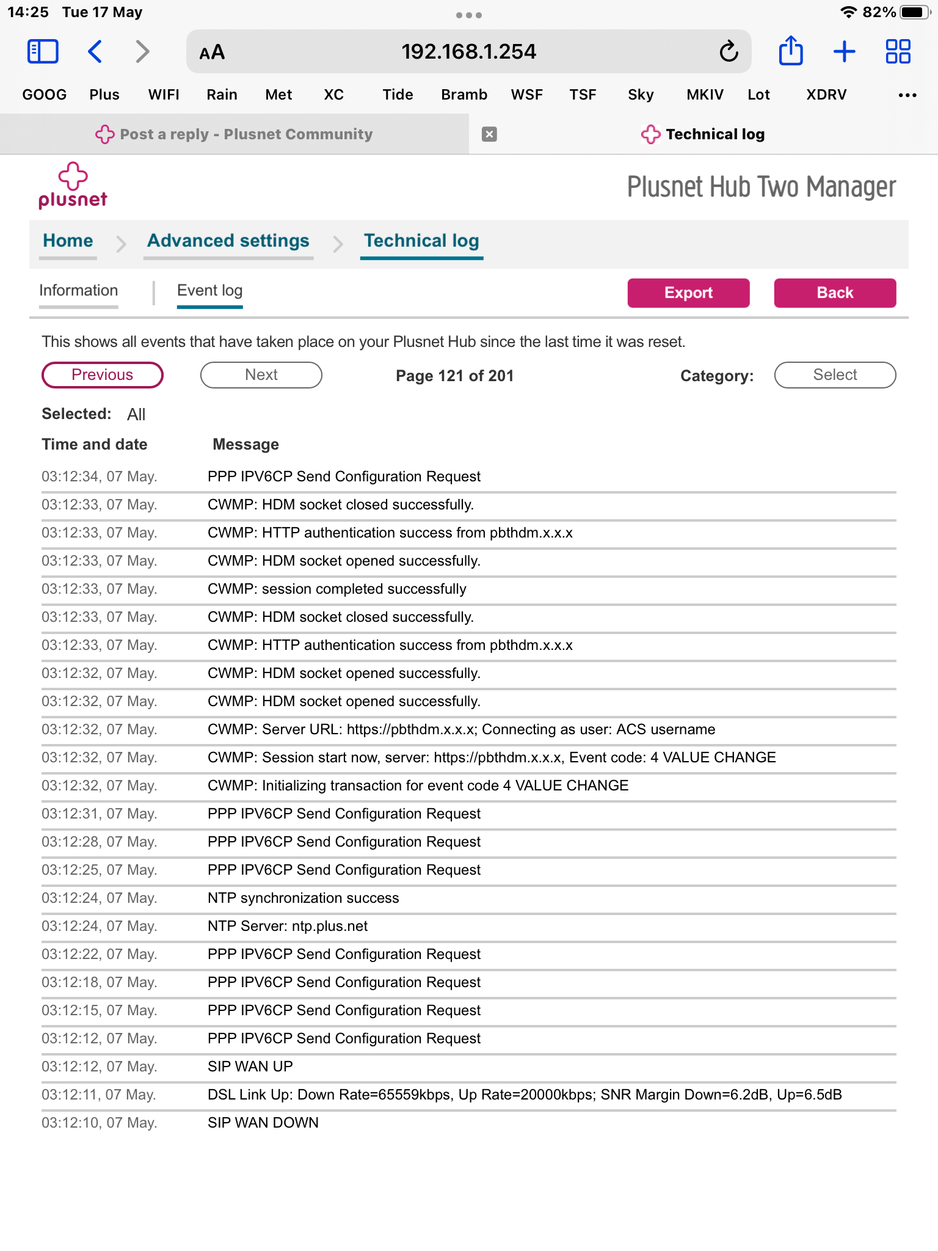Show the Safari sidebar
The height and width of the screenshot is (1251, 938).
point(41,51)
